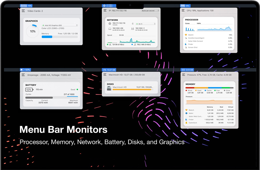Click the multicolor memory usage bar
The image size is (260, 170).
click(209, 88)
